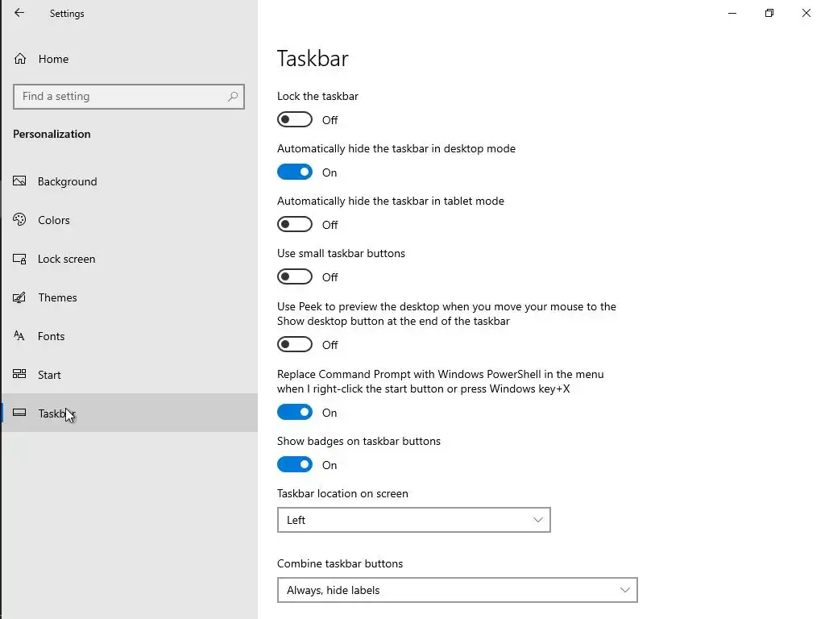Toggle the Peek desktop preview switch

point(295,345)
